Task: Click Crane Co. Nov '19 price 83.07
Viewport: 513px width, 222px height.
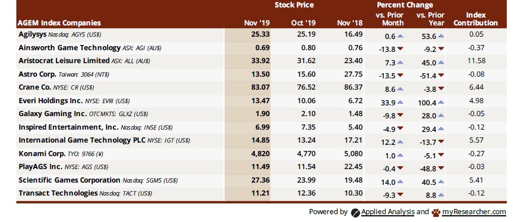Action: pos(260,87)
